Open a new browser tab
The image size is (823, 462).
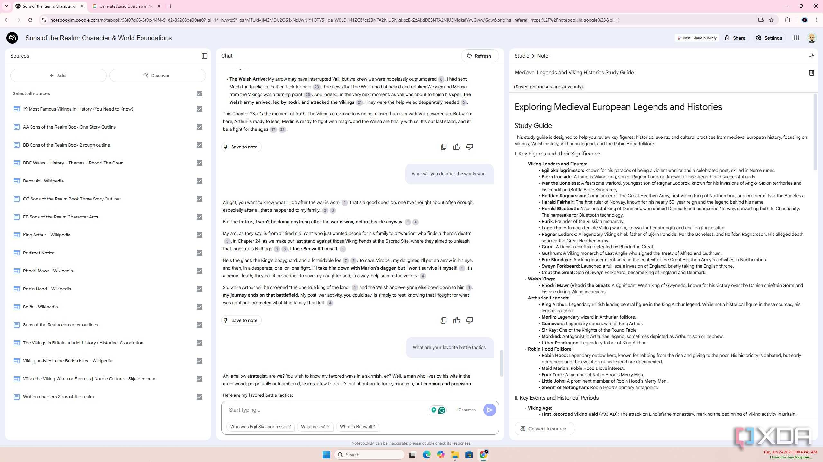tap(170, 6)
